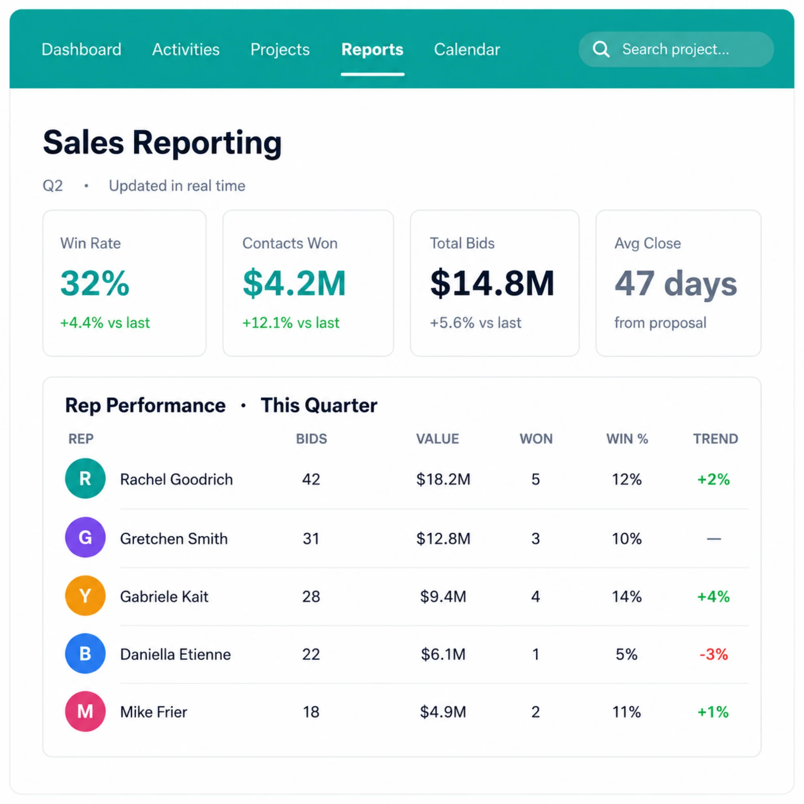Click '+5.6% vs last' under Total Bids
804x804 pixels.
(475, 323)
